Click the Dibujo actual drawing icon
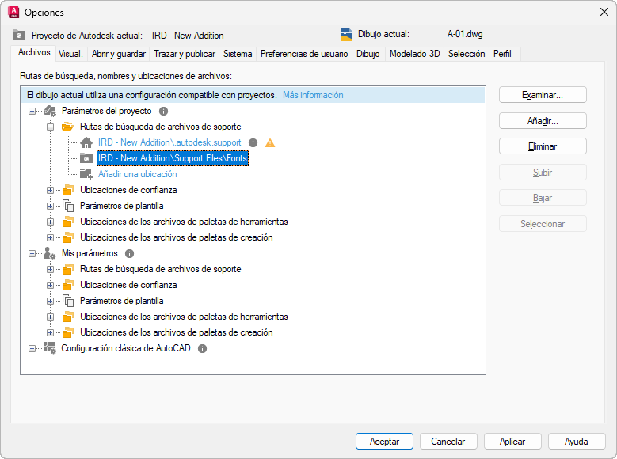The height and width of the screenshot is (459, 617). click(x=347, y=35)
